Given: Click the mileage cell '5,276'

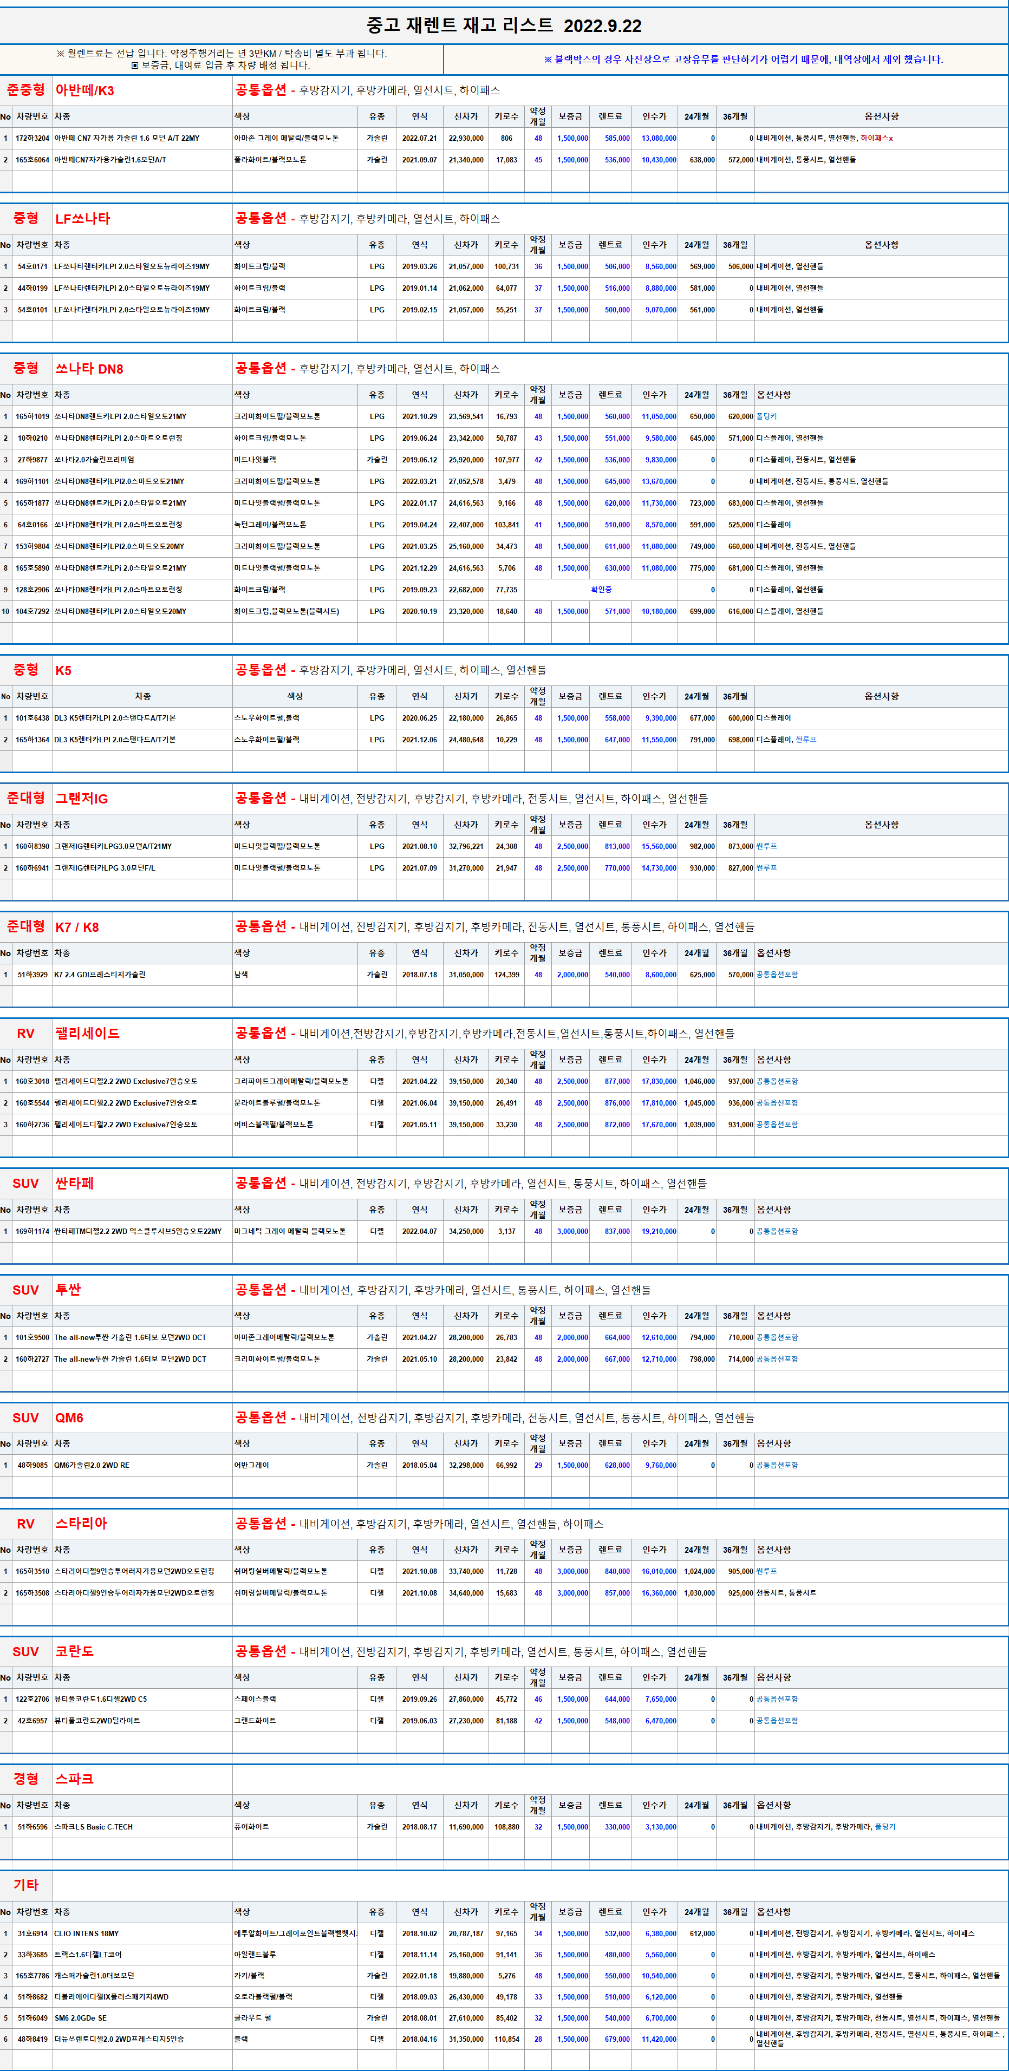Looking at the screenshot, I should tap(506, 1975).
